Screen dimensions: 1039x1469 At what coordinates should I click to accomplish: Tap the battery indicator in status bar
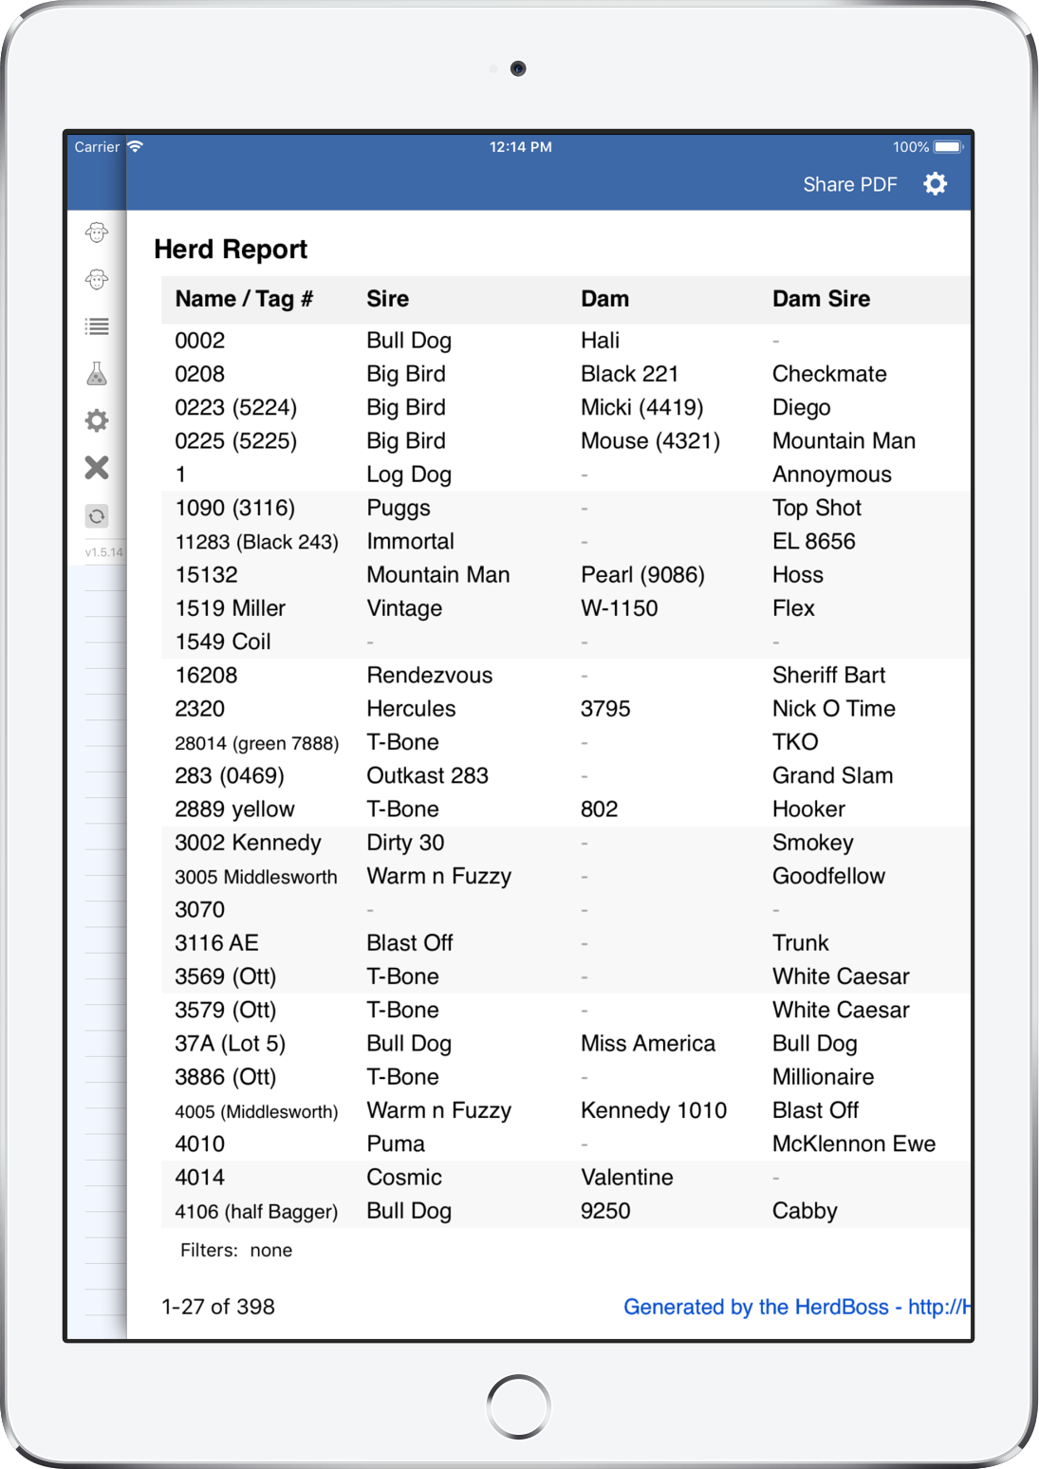pyautogui.click(x=948, y=147)
